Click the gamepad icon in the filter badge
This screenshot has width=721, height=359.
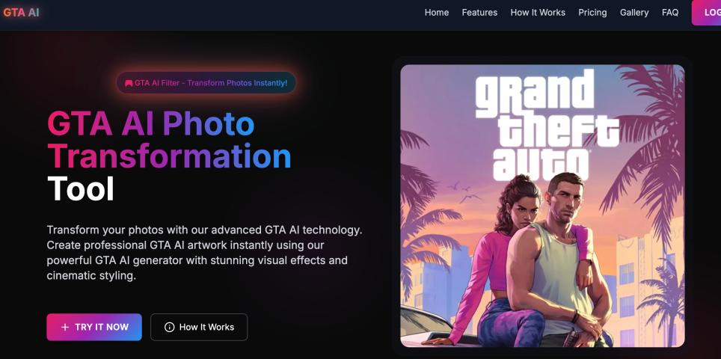click(129, 83)
